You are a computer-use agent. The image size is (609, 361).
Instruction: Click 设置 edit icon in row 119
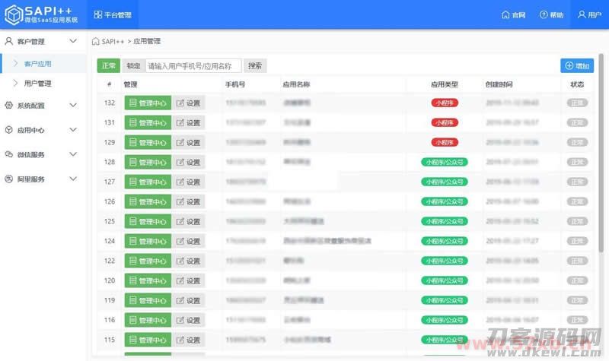tap(180, 300)
